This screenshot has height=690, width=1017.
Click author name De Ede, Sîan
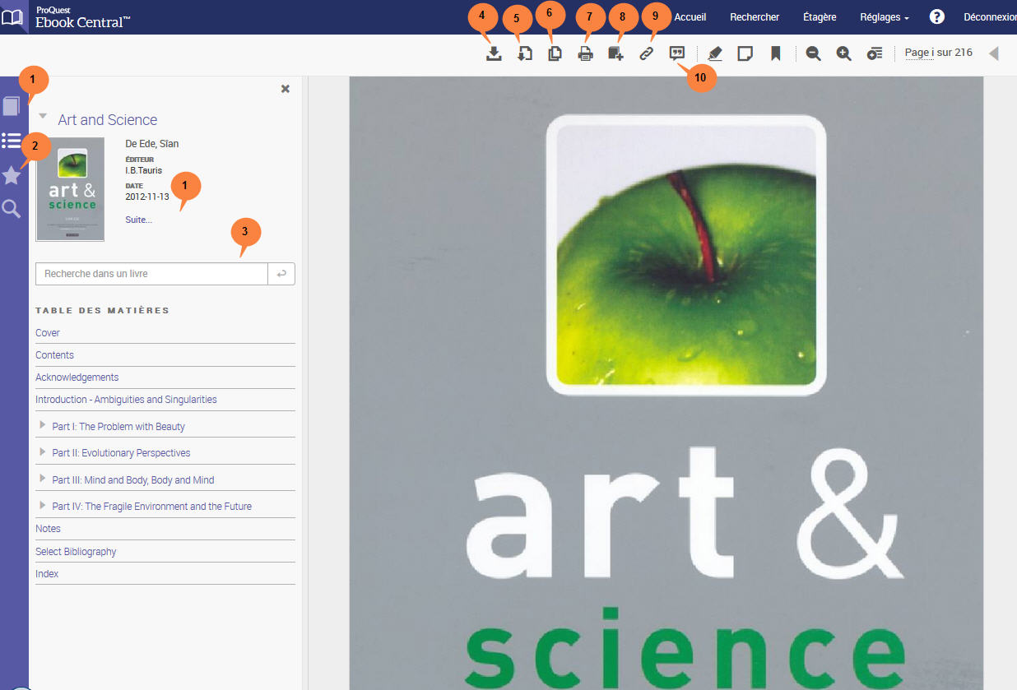(x=151, y=144)
